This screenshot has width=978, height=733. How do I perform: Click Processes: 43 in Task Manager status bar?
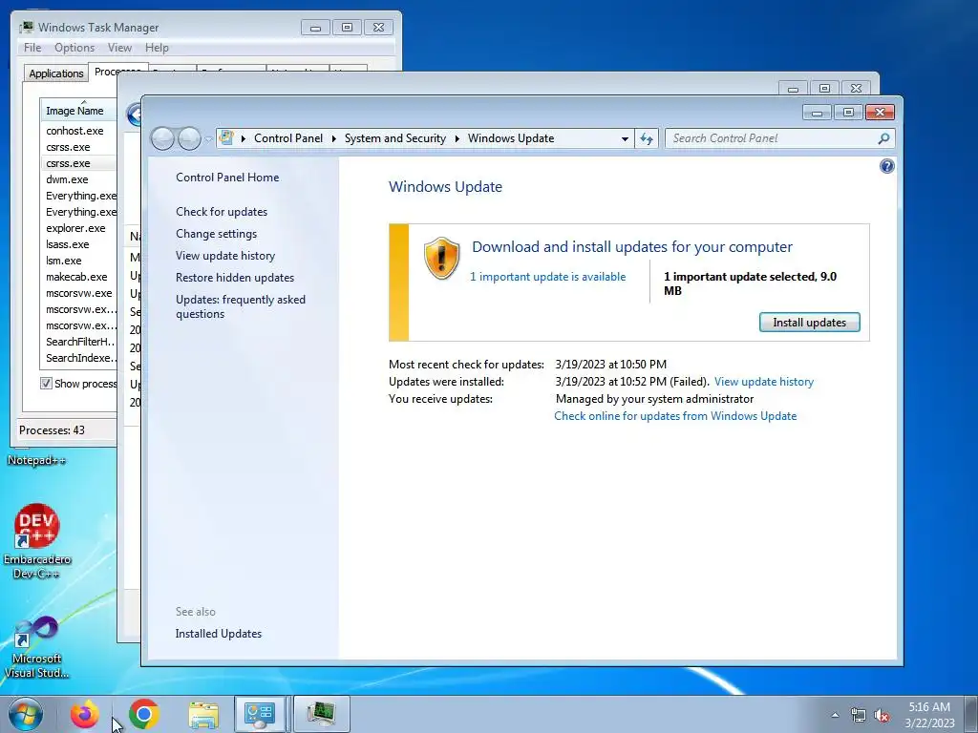tap(52, 430)
